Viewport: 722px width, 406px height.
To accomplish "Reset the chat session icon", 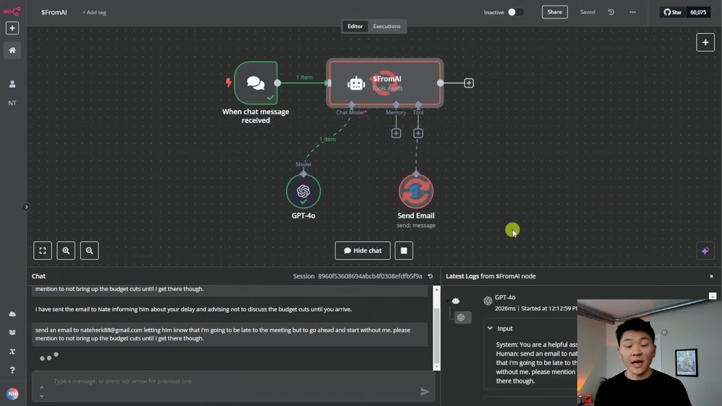I will tap(430, 276).
